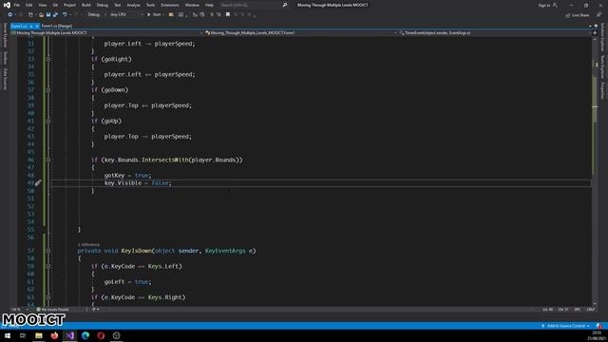
Task: Click the Save All toolbar icon
Action: click(55, 15)
